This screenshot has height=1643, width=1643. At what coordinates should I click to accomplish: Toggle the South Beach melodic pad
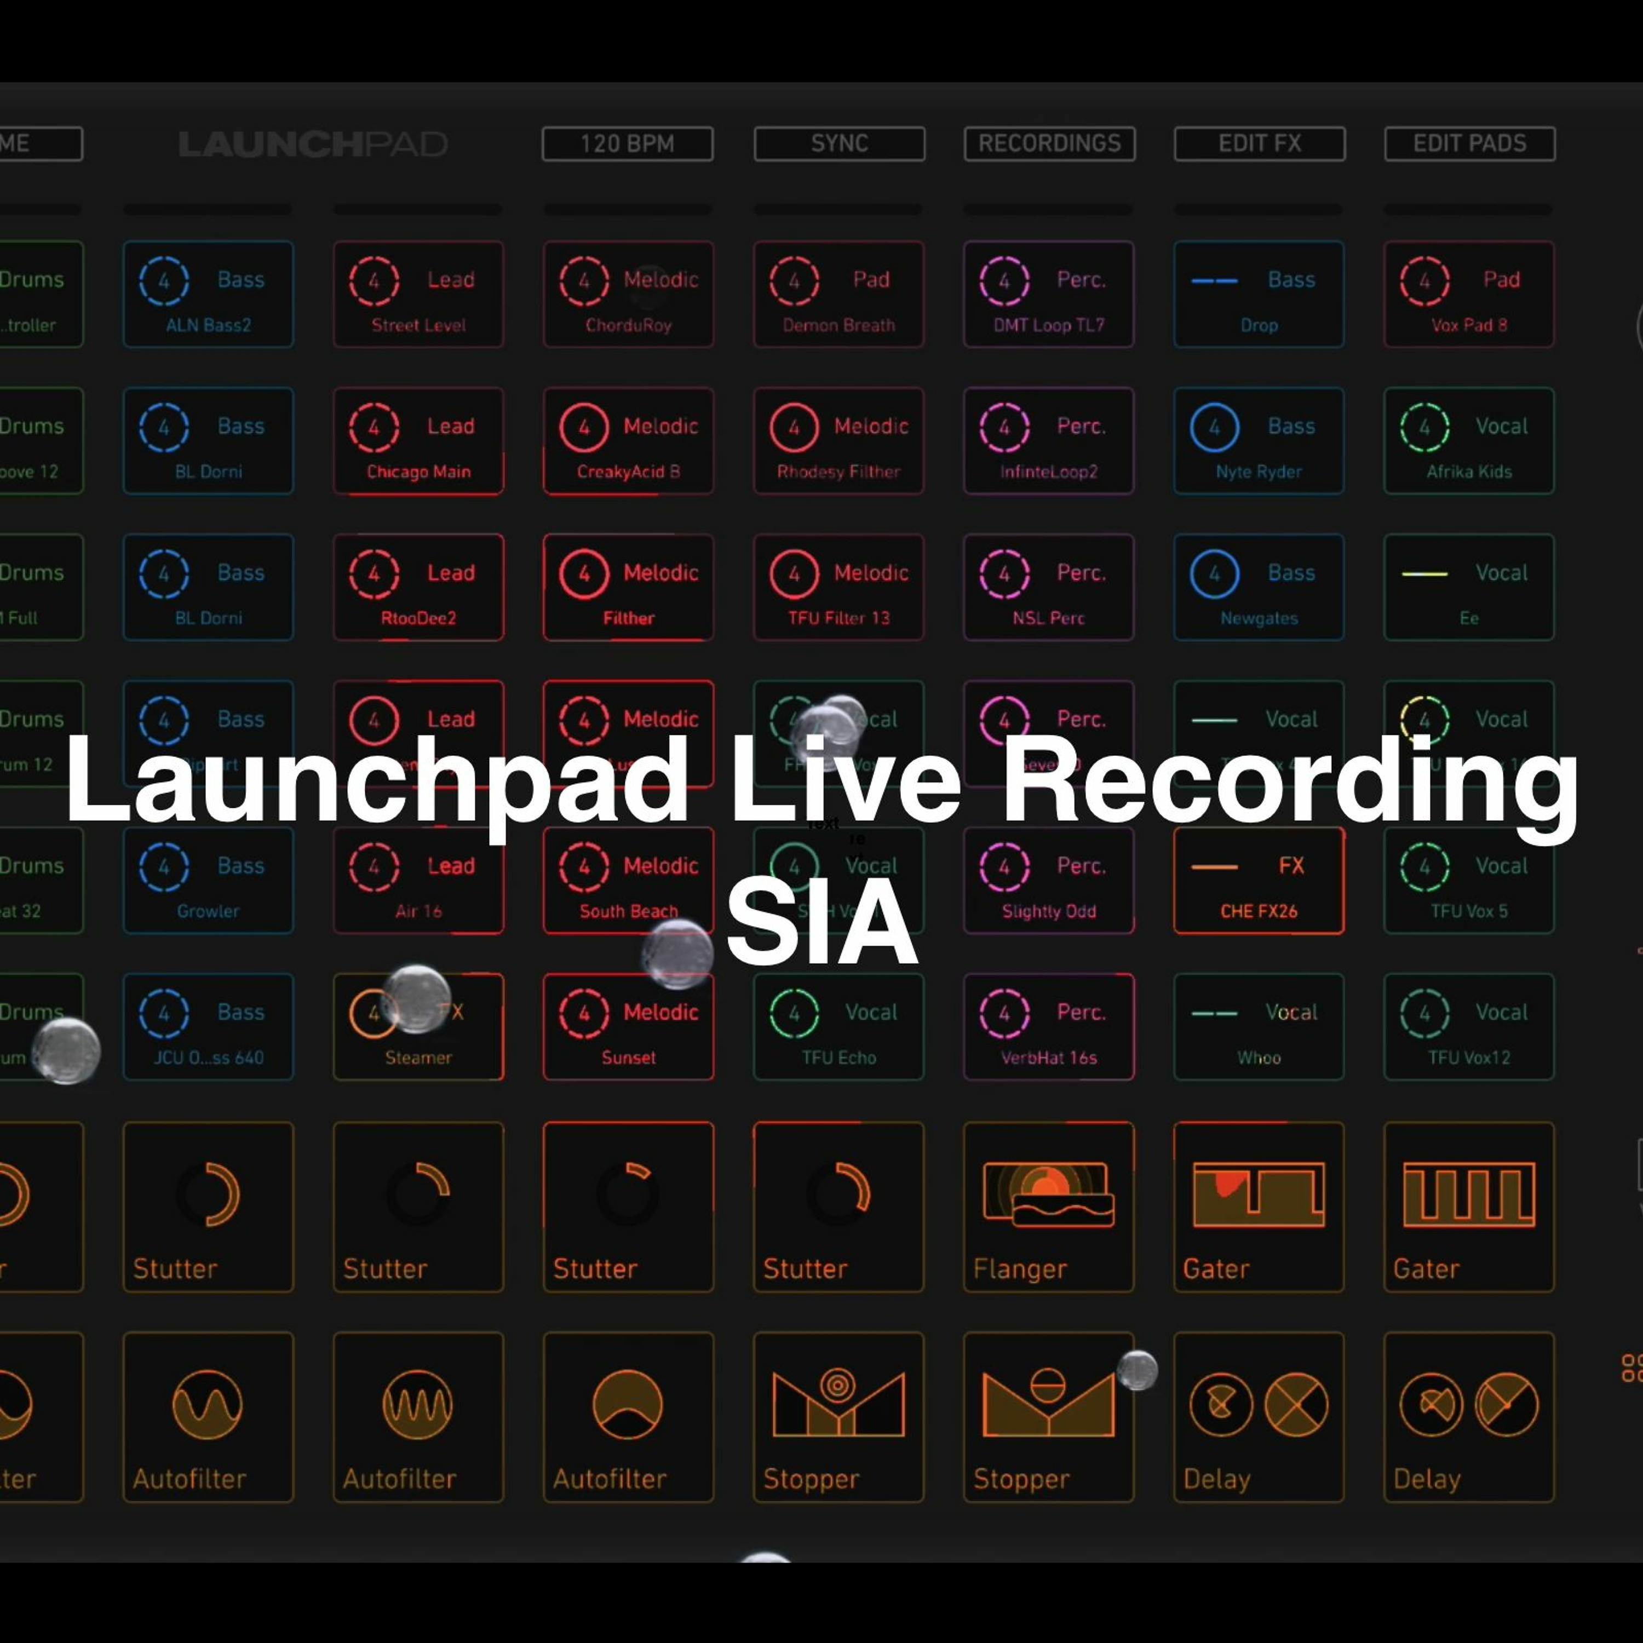629,880
